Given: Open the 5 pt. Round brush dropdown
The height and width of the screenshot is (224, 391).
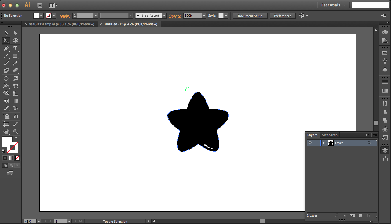Looking at the screenshot, I should [164, 16].
